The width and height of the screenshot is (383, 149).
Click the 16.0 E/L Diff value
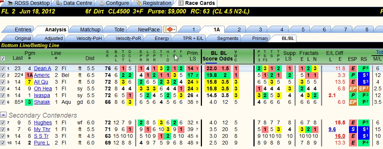coord(340,136)
